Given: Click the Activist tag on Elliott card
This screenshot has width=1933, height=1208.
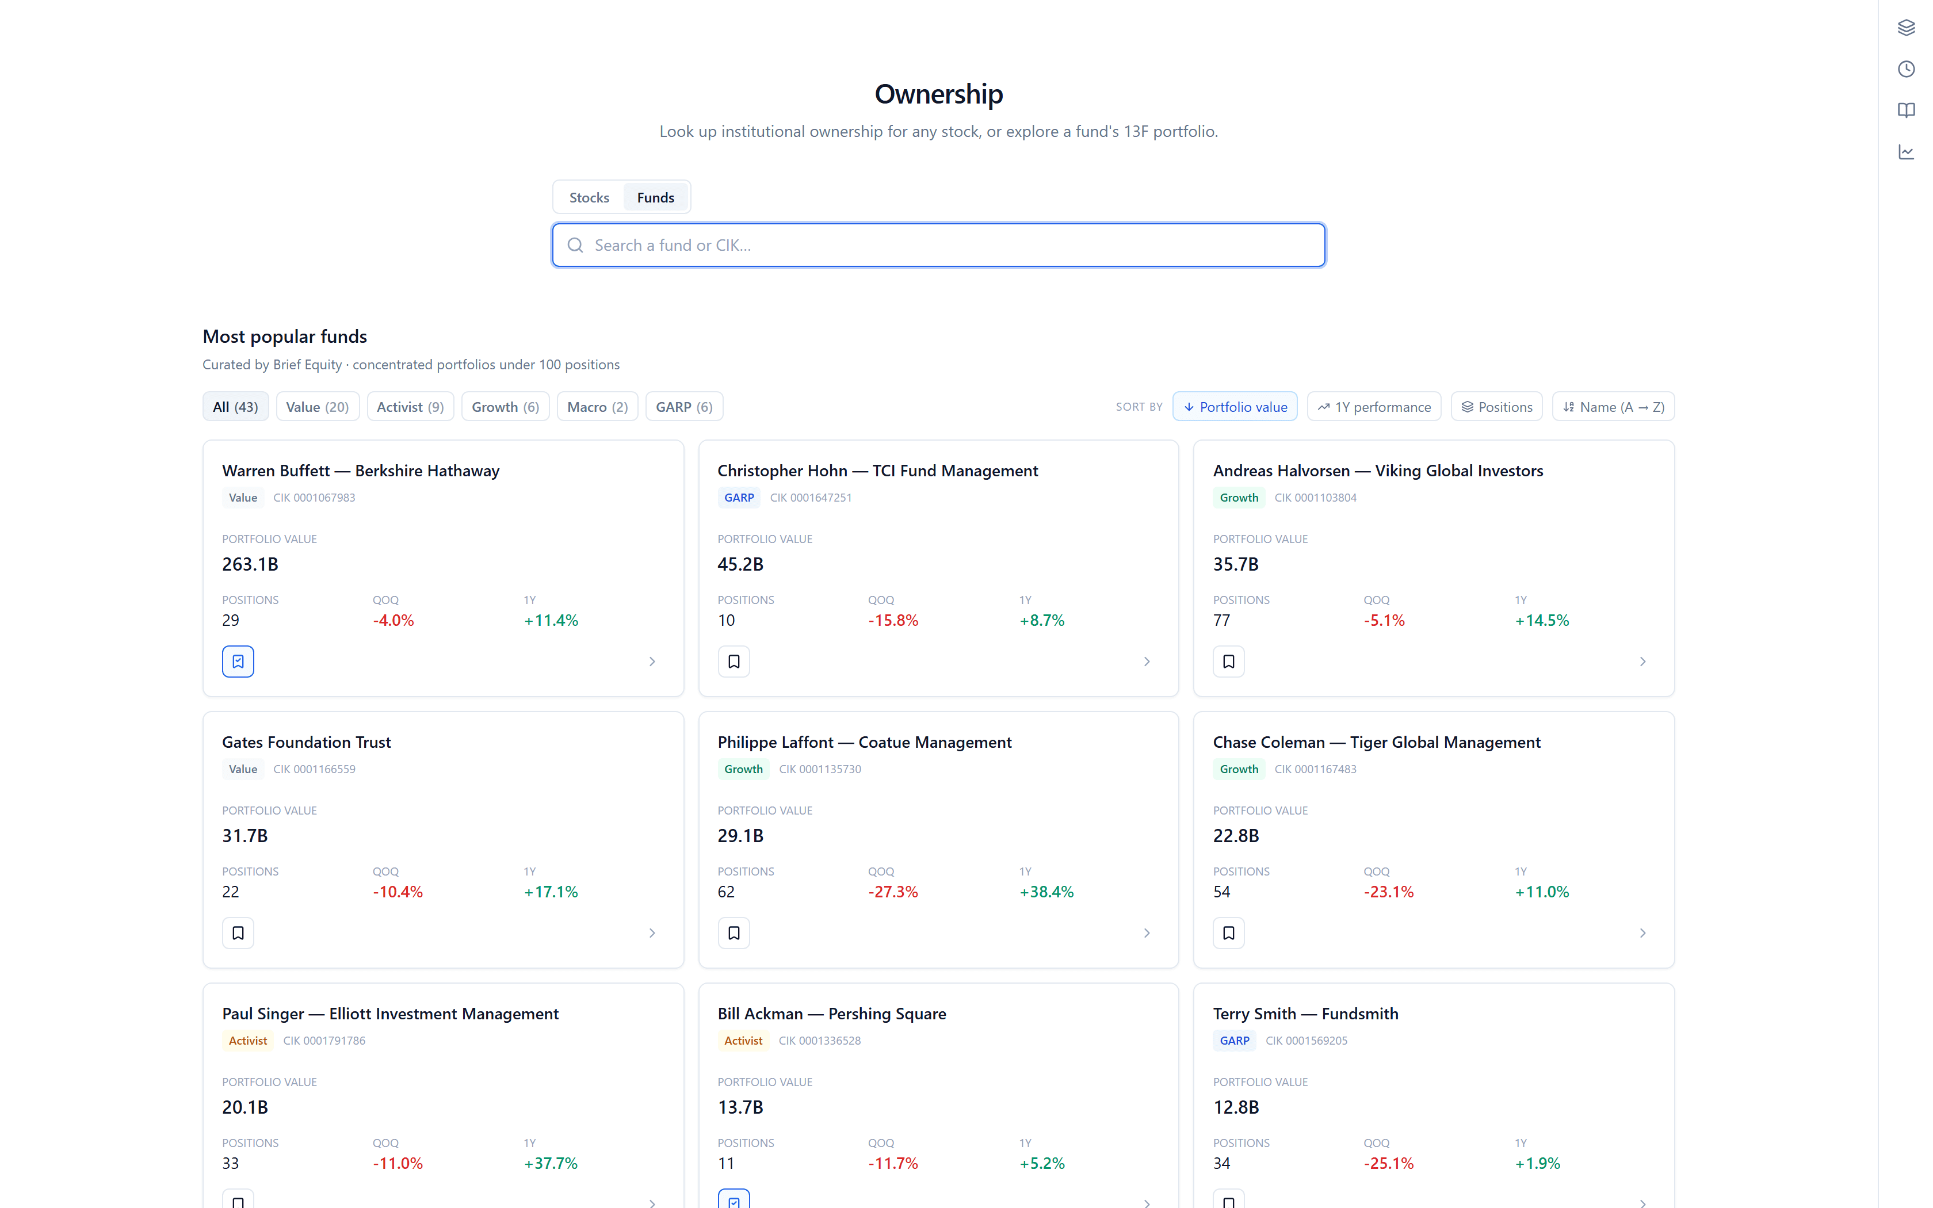Looking at the screenshot, I should coord(247,1040).
